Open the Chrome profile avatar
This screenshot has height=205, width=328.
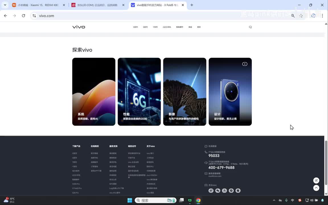(x=313, y=16)
